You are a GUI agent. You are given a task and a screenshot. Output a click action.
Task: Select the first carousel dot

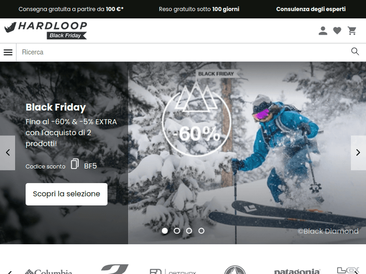pos(165,231)
